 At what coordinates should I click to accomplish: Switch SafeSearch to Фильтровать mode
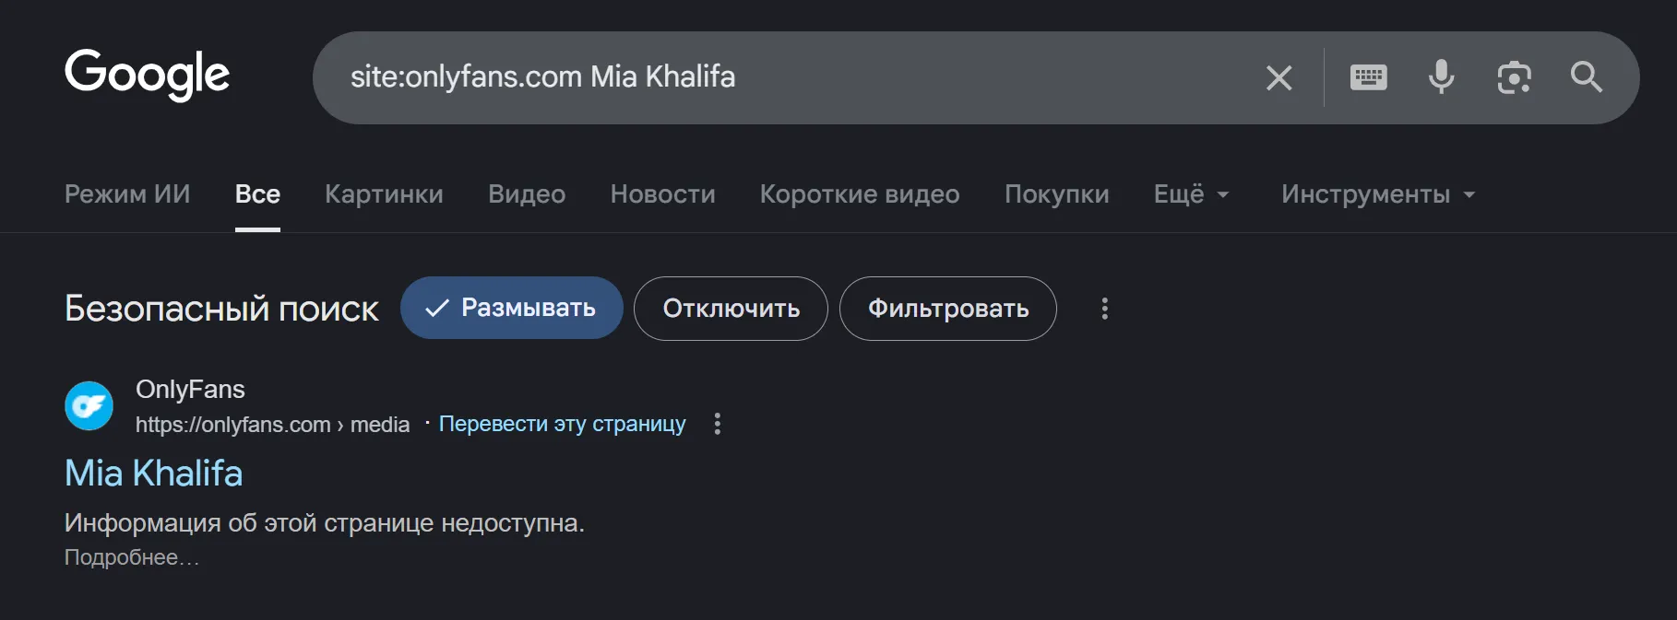click(x=946, y=309)
